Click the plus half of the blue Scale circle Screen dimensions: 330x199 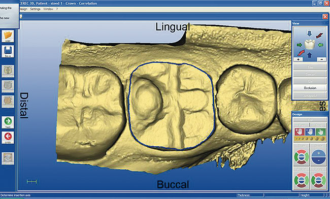(x=318, y=153)
